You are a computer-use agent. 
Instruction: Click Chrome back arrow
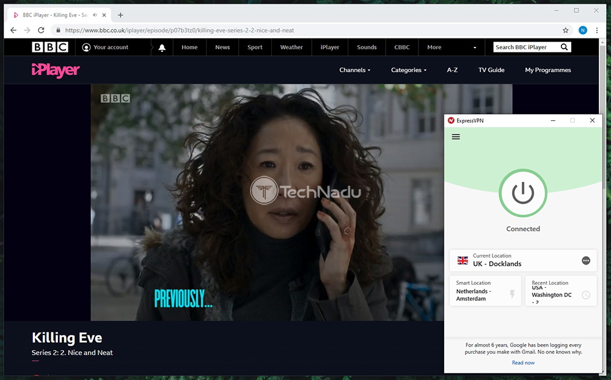click(13, 30)
